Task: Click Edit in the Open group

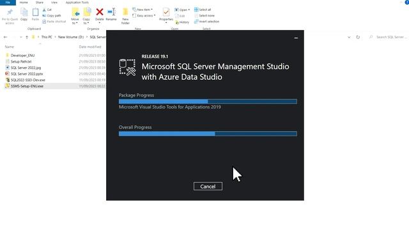Action: point(180,16)
